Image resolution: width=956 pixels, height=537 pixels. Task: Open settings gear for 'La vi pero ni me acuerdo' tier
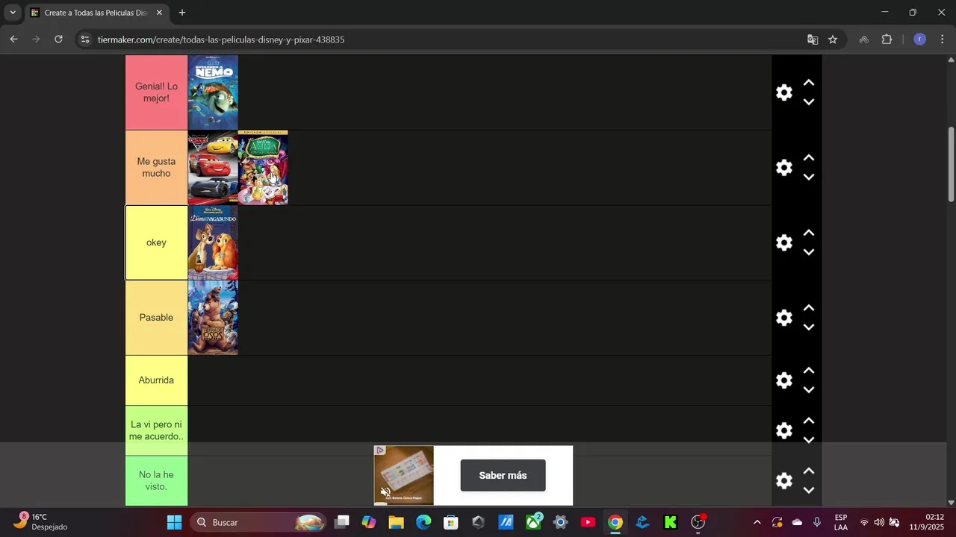(784, 430)
